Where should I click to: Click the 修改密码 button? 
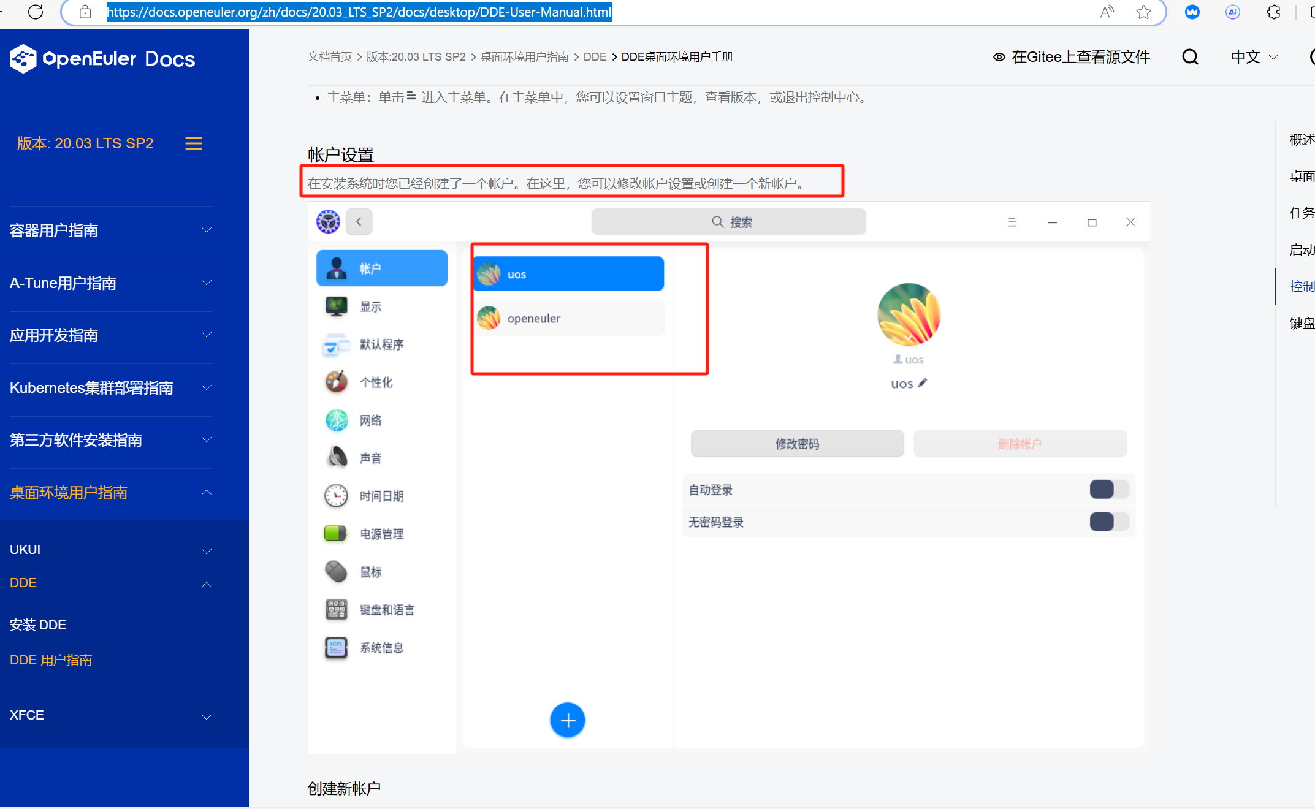click(796, 444)
